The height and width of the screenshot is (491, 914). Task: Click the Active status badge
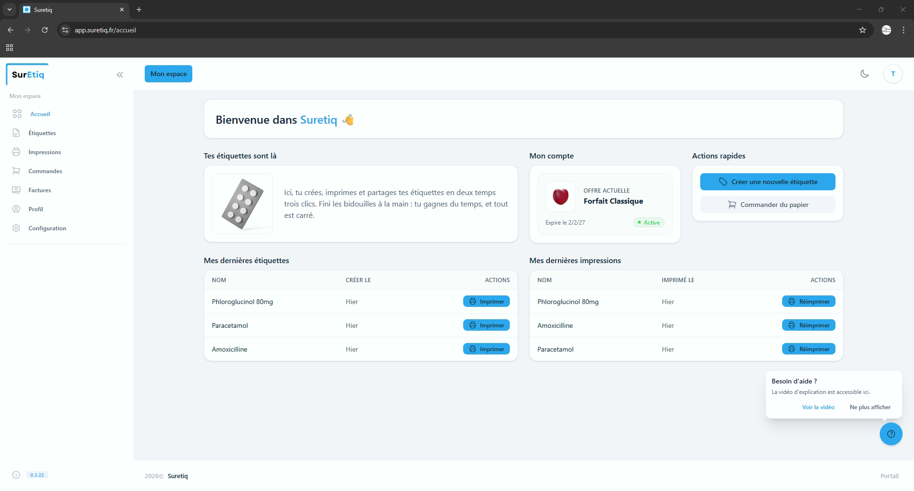click(x=648, y=222)
